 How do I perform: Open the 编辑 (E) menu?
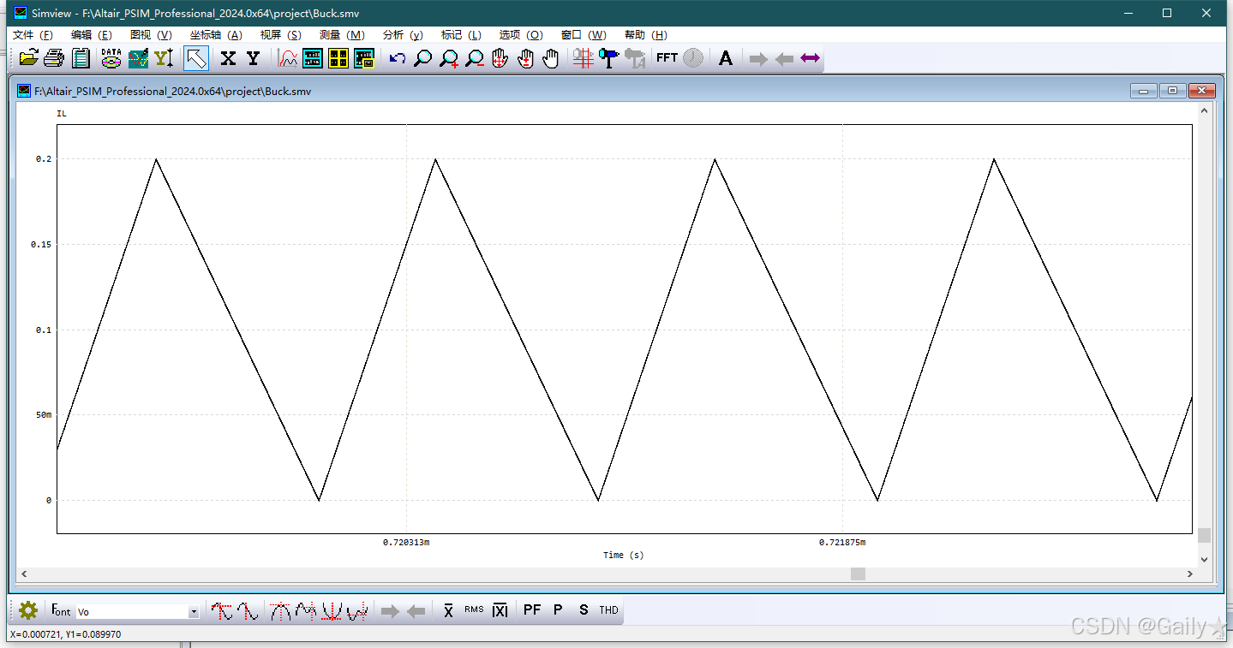click(91, 35)
